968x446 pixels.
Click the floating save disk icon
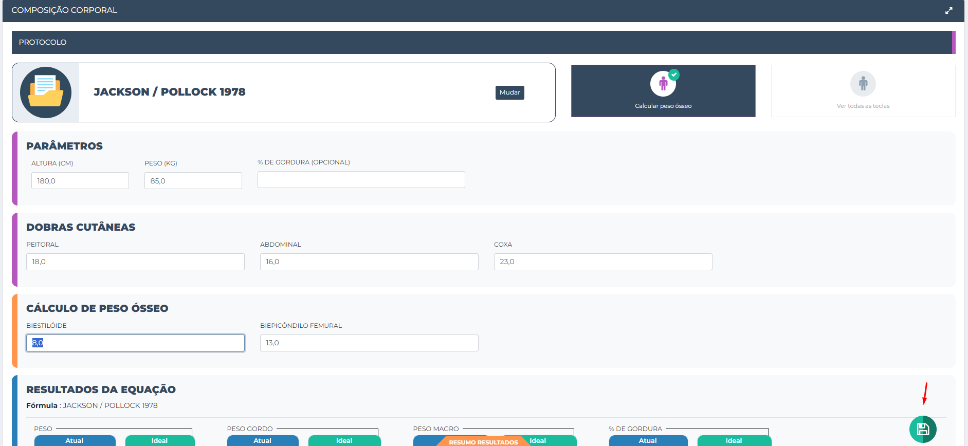tap(923, 429)
